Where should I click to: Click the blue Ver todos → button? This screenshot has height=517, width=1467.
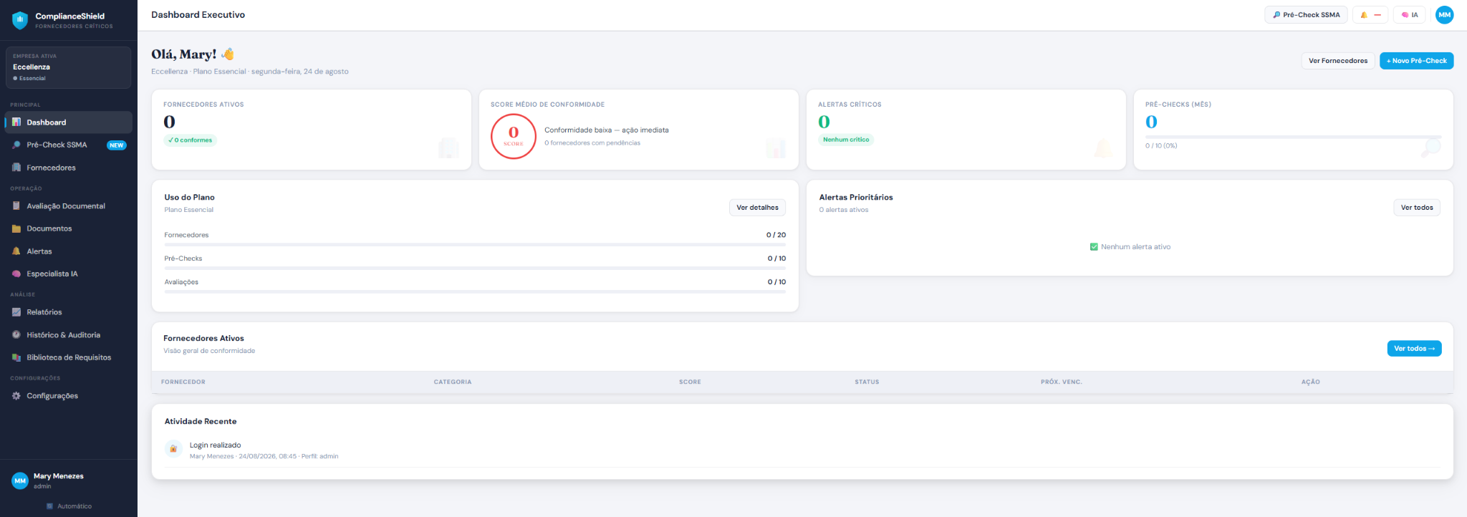[x=1415, y=349]
